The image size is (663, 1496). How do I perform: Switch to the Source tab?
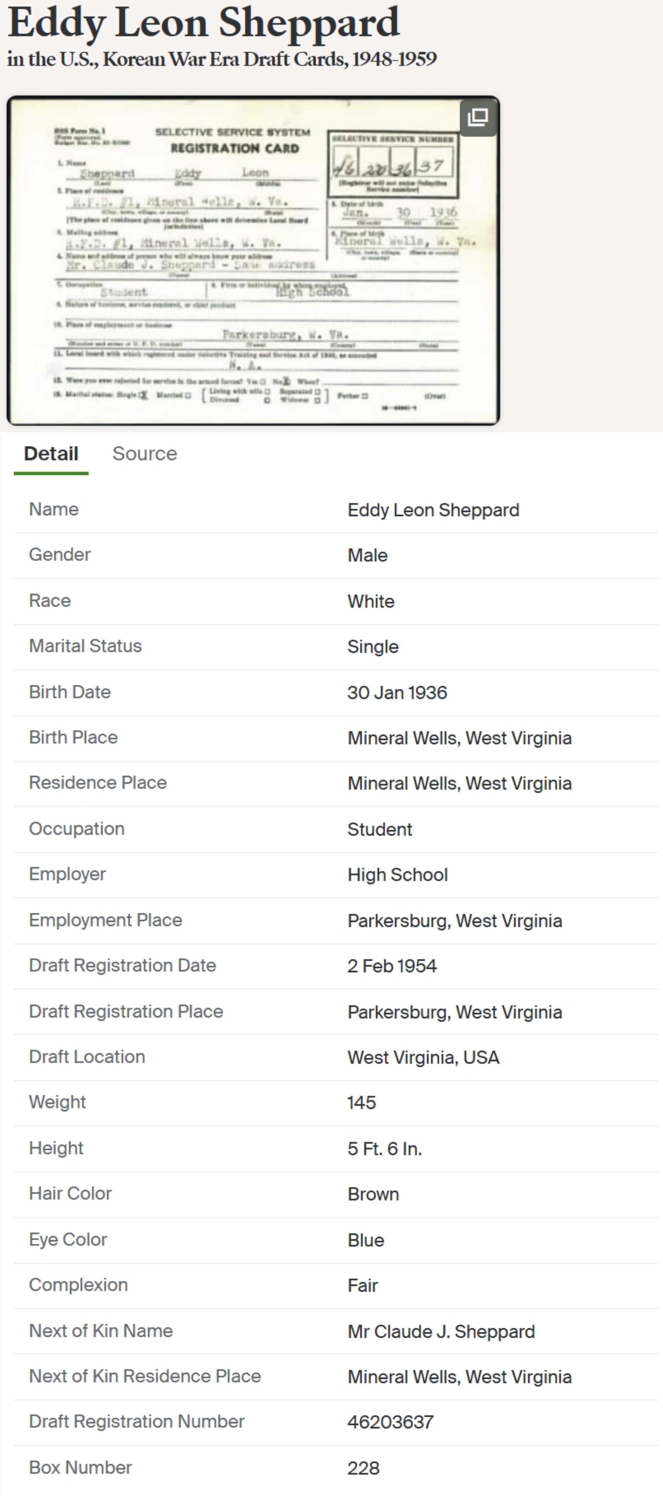click(x=145, y=454)
